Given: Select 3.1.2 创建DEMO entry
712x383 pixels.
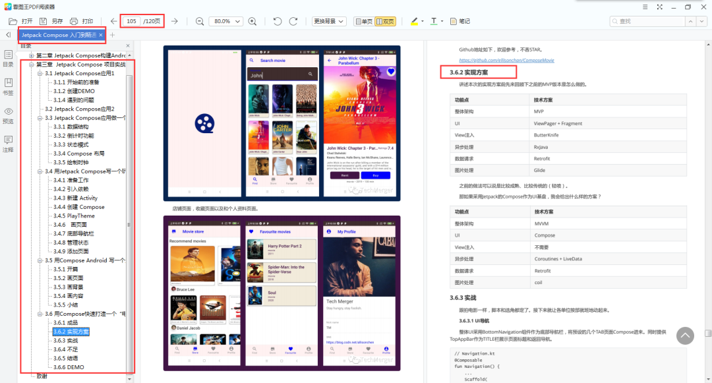Looking at the screenshot, I should click(x=74, y=91).
